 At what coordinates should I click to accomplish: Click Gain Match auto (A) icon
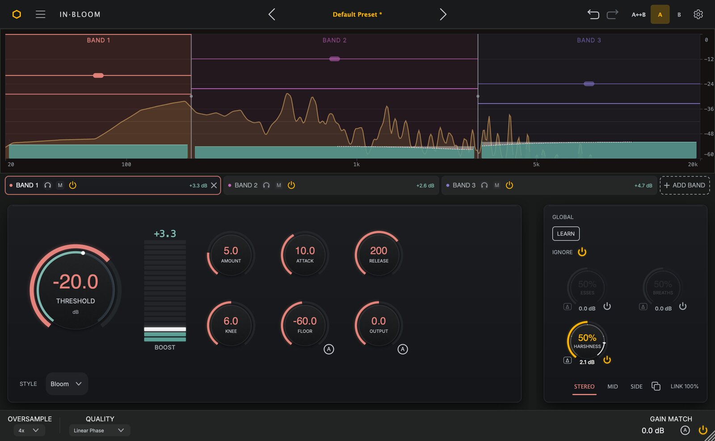coord(685,430)
